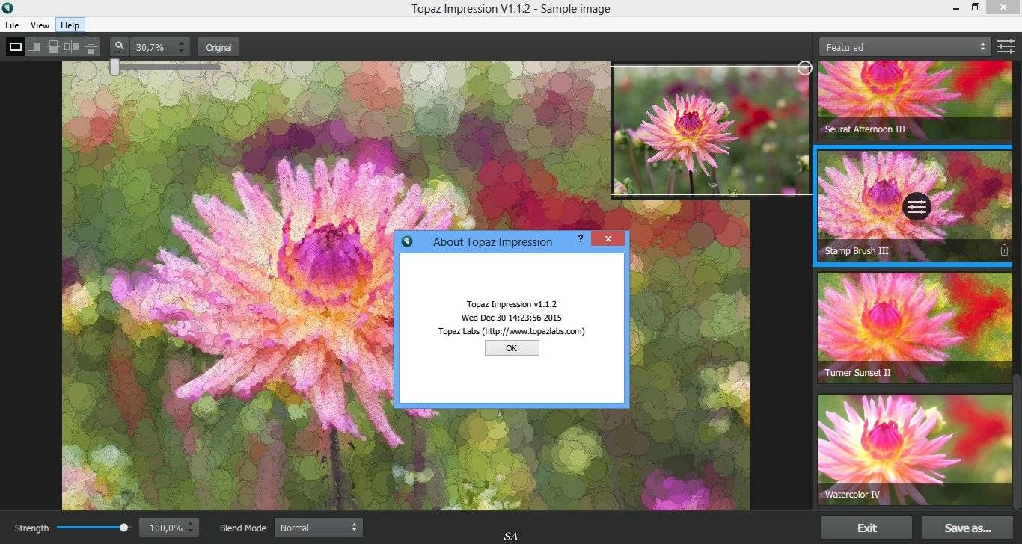
Task: Click the navigator preview of original flower
Action: tap(711, 131)
